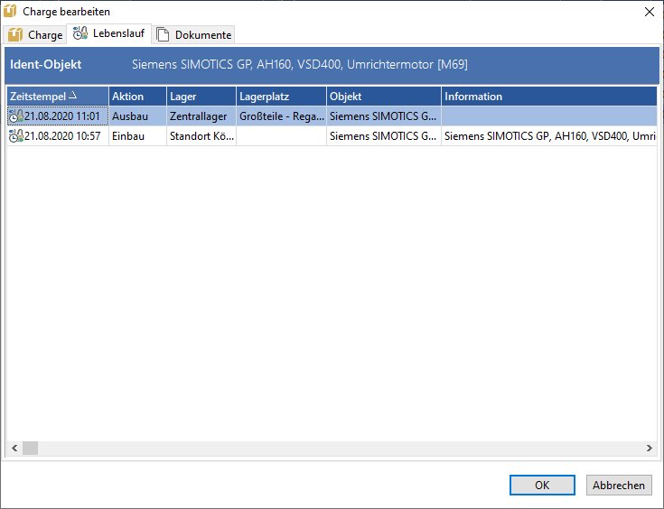
Task: Sort by the Objekt column header
Action: coord(384,97)
